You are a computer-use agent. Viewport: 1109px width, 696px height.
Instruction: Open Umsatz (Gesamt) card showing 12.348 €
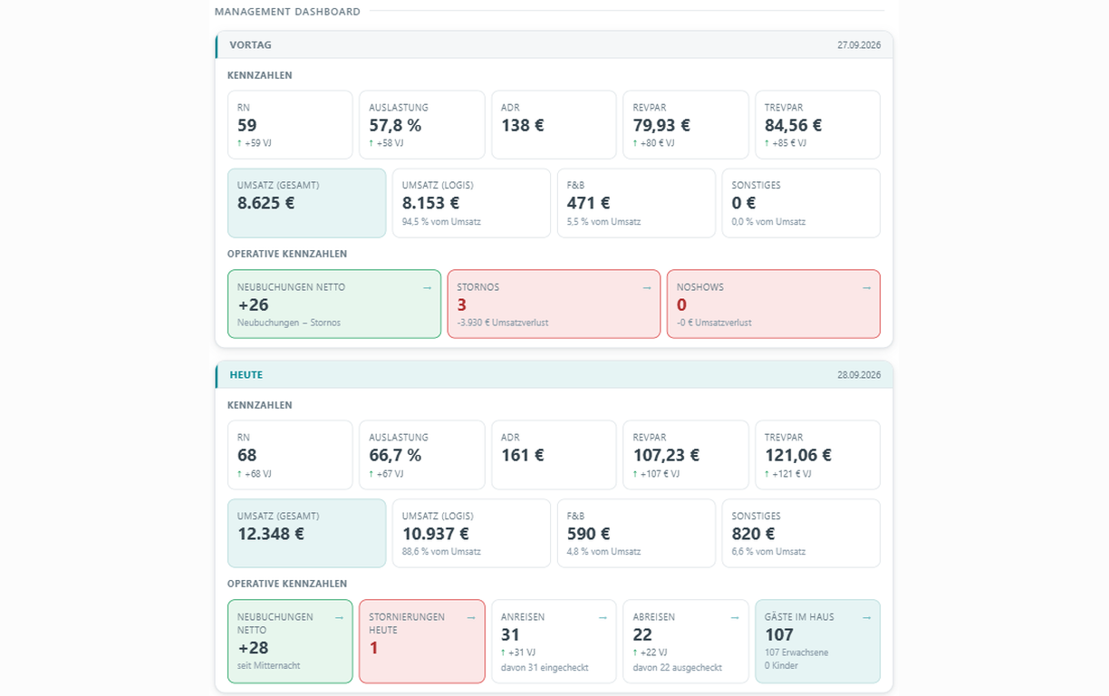307,533
